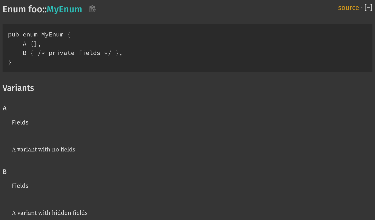The height and width of the screenshot is (220, 375).
Task: Copy the item path with the clipboard icon
Action: pos(92,9)
